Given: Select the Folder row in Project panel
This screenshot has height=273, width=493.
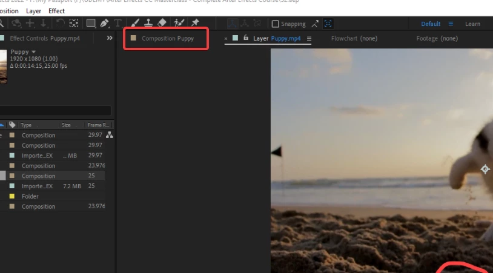Looking at the screenshot, I should [53, 196].
